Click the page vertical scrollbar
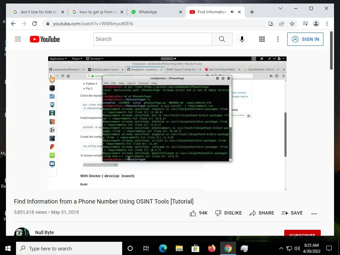The height and width of the screenshot is (255, 340). (x=331, y=50)
